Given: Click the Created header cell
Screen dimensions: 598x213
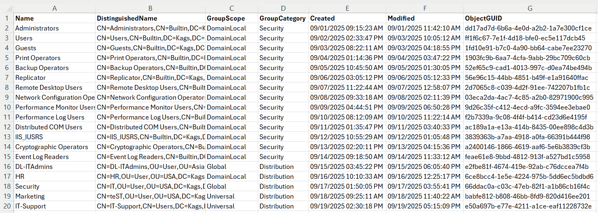Looking at the screenshot, I should point(347,18).
